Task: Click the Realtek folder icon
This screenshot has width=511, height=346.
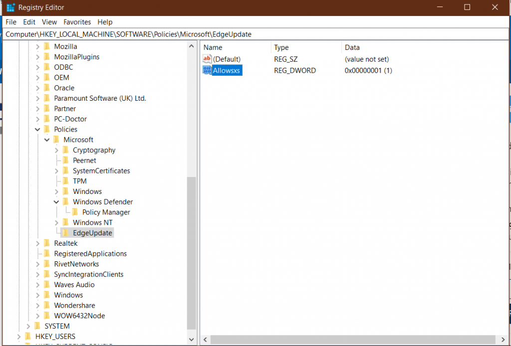Action: 47,243
